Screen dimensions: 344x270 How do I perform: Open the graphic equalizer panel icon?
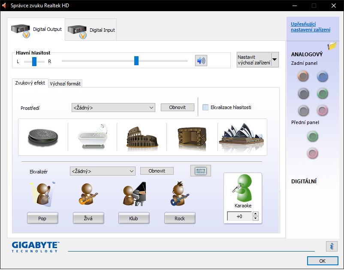(200, 171)
